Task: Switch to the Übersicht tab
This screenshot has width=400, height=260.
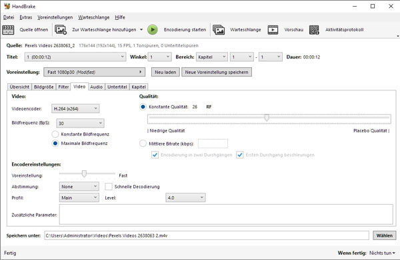Action: tap(19, 86)
